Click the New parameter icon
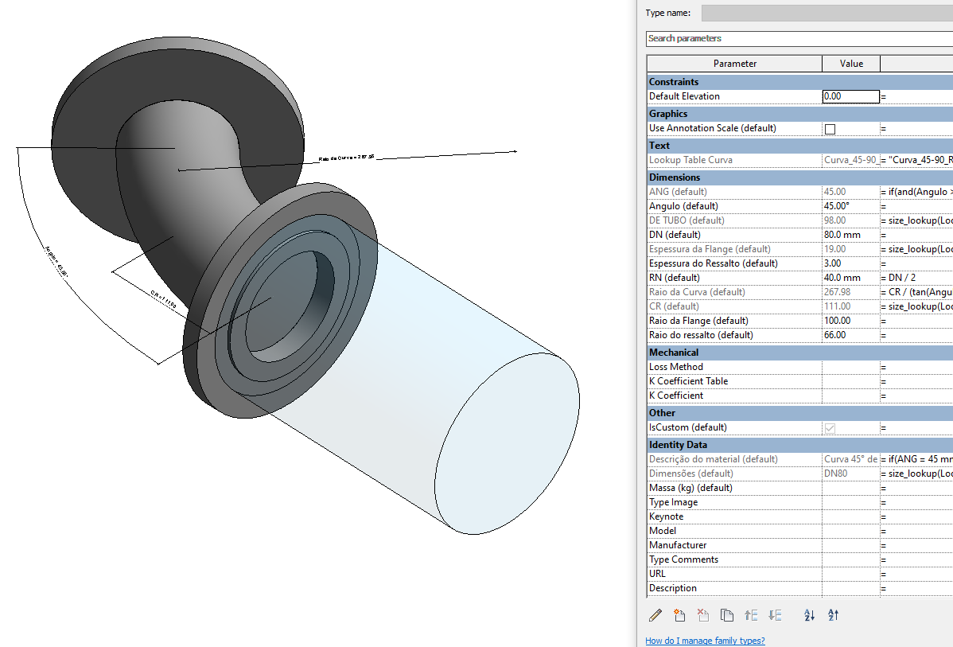 [x=679, y=615]
